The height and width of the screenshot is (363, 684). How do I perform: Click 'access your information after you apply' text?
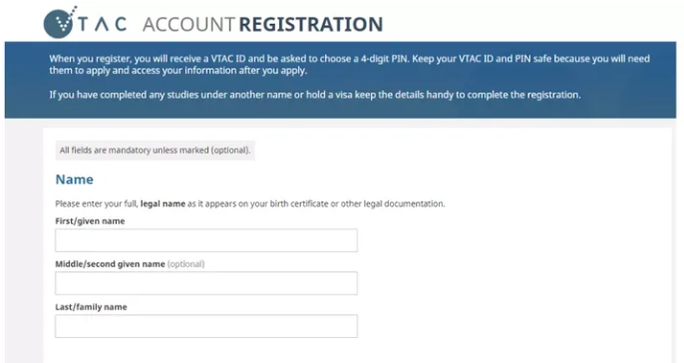point(219,71)
